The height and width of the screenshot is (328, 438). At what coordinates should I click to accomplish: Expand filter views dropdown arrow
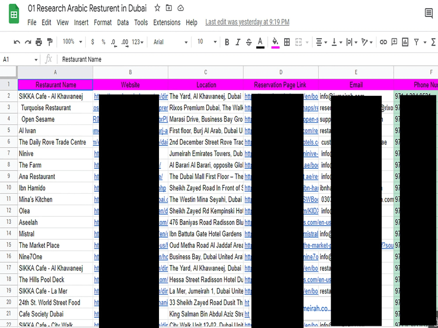coord(425,42)
